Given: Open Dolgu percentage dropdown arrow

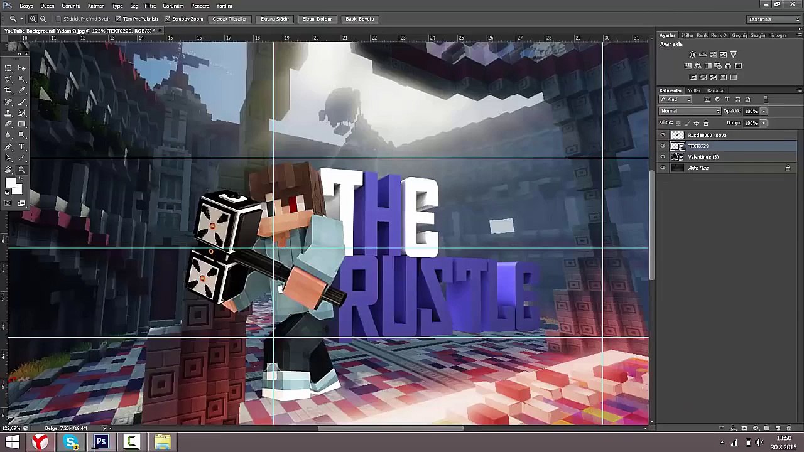Looking at the screenshot, I should coord(763,123).
